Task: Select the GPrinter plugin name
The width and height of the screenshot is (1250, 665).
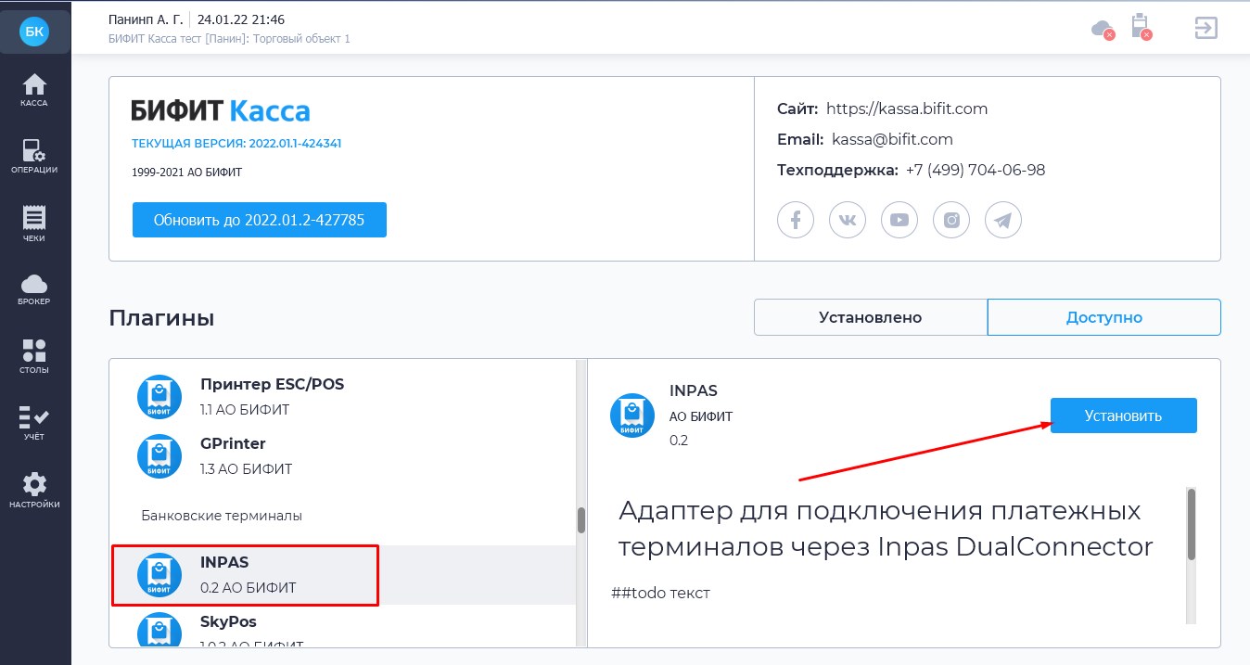Action: (233, 443)
